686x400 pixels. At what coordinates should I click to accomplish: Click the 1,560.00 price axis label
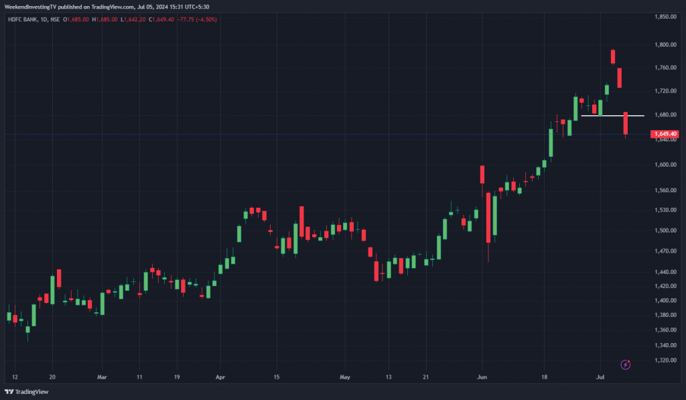point(665,190)
